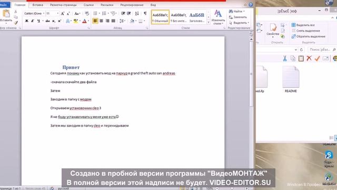
Task: Open the multilevel list dropdown
Action: pyautogui.click(x=116, y=14)
